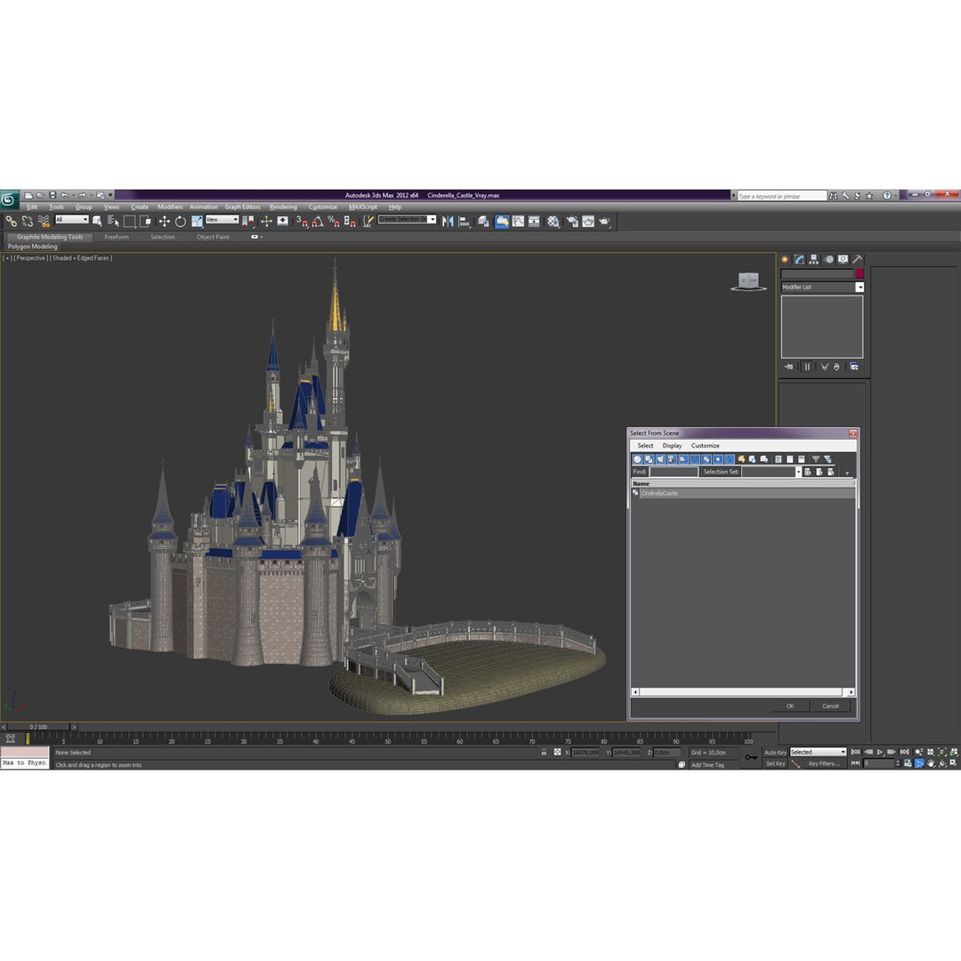Click the object color swatch in command panel

[860, 274]
